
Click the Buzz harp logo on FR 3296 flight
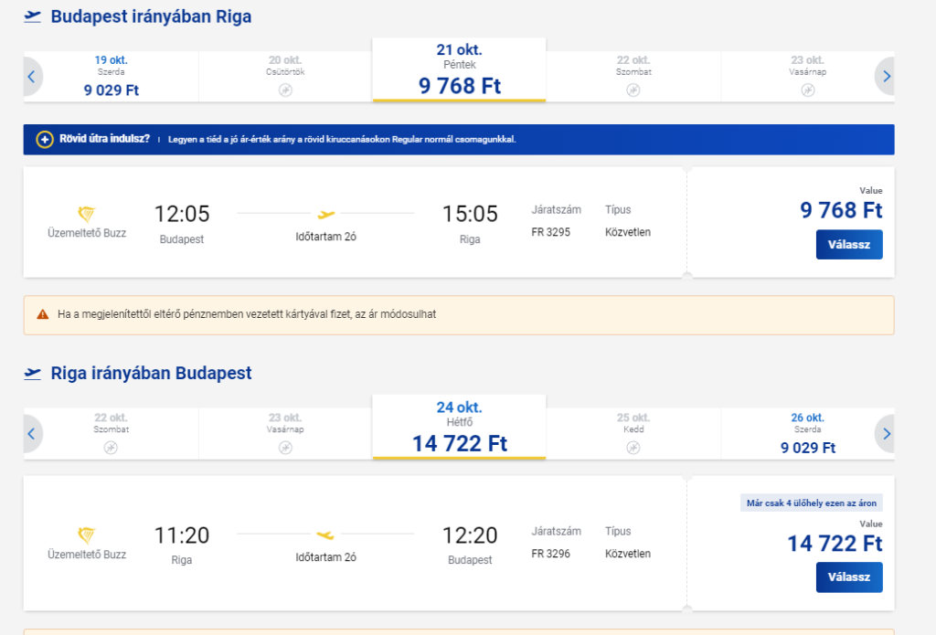(87, 534)
